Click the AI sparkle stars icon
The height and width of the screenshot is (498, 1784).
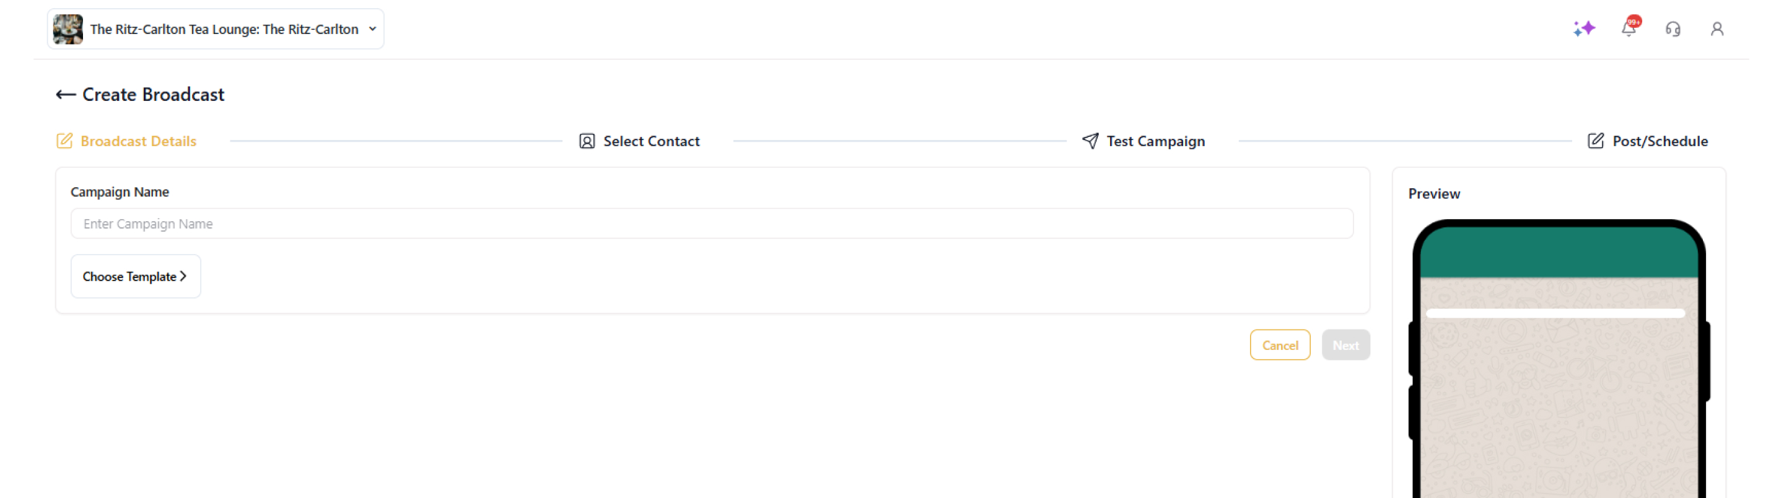coord(1584,28)
